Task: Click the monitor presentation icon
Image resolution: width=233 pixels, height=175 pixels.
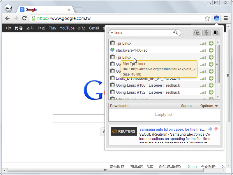Action: pos(206,33)
